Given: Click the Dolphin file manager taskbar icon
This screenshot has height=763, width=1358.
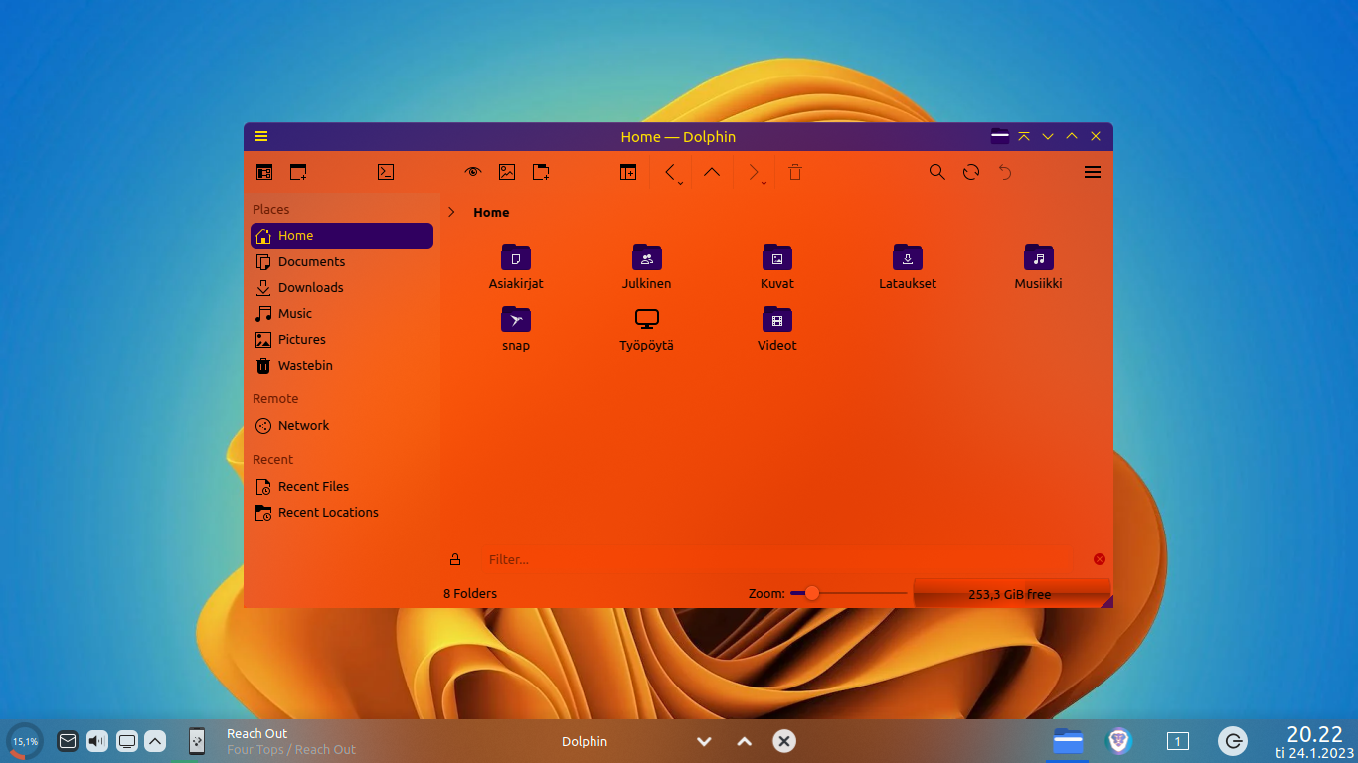Looking at the screenshot, I should [x=1068, y=741].
